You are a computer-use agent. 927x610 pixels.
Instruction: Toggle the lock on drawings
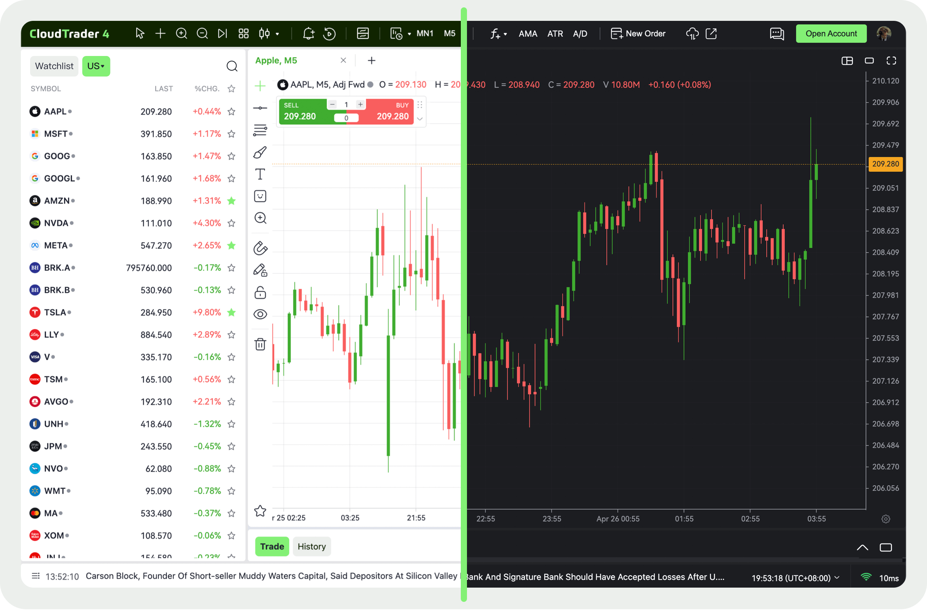coord(260,292)
